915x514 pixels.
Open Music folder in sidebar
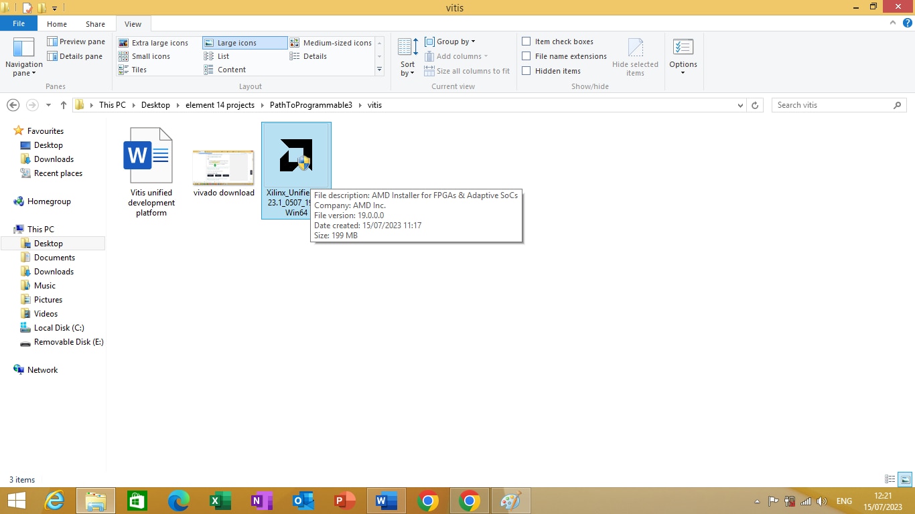[x=45, y=286]
